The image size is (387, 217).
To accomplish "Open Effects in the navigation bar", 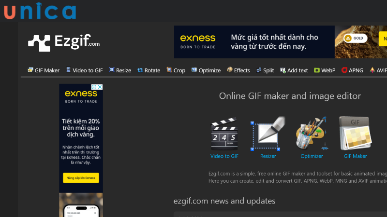I will (x=238, y=70).
